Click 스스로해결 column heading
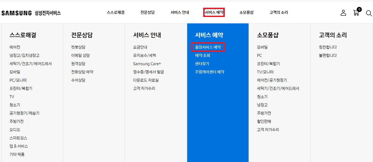This screenshot has height=162, width=373. pyautogui.click(x=23, y=35)
